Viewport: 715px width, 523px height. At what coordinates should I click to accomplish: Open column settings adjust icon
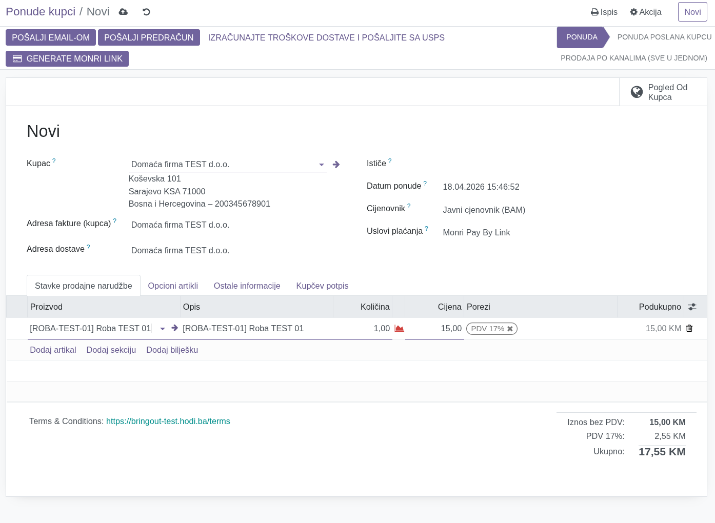coord(692,307)
